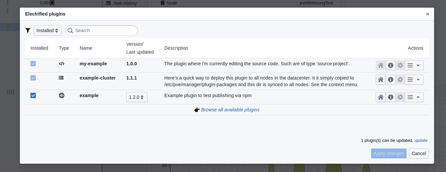Click the update link
Viewport: 446px width, 172px height.
(421, 141)
